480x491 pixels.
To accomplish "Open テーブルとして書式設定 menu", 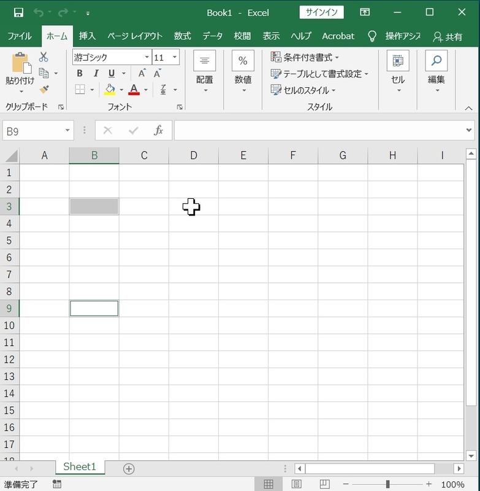I will [319, 74].
